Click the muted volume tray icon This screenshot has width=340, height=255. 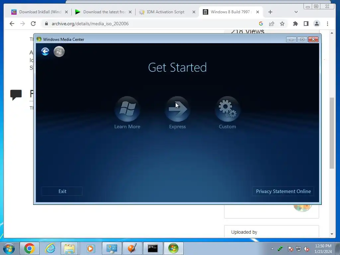pos(306,249)
